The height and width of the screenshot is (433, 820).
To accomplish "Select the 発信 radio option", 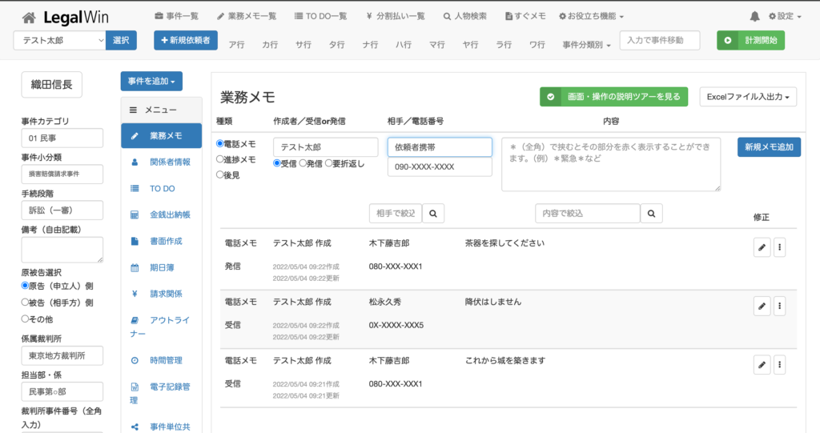I will (303, 163).
